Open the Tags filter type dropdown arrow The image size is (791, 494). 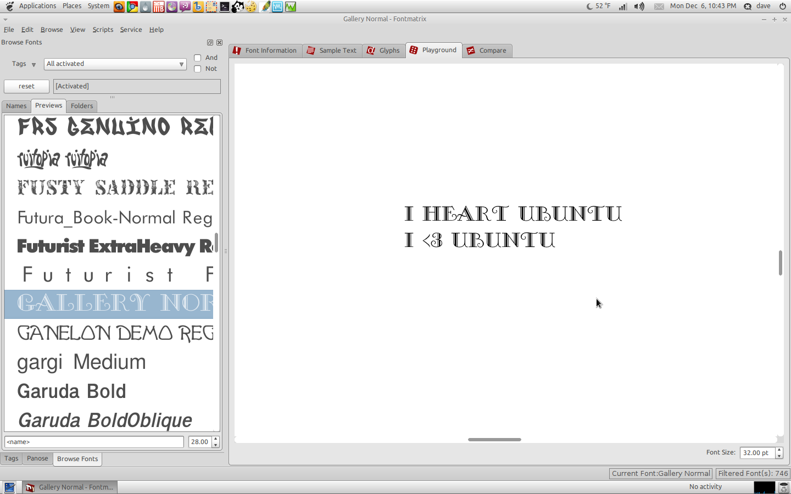click(34, 64)
